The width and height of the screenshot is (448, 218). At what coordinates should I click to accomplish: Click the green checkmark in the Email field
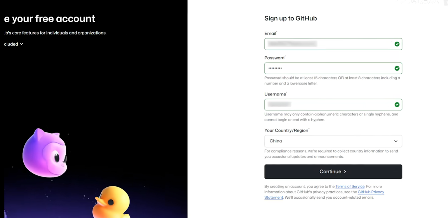[397, 44]
